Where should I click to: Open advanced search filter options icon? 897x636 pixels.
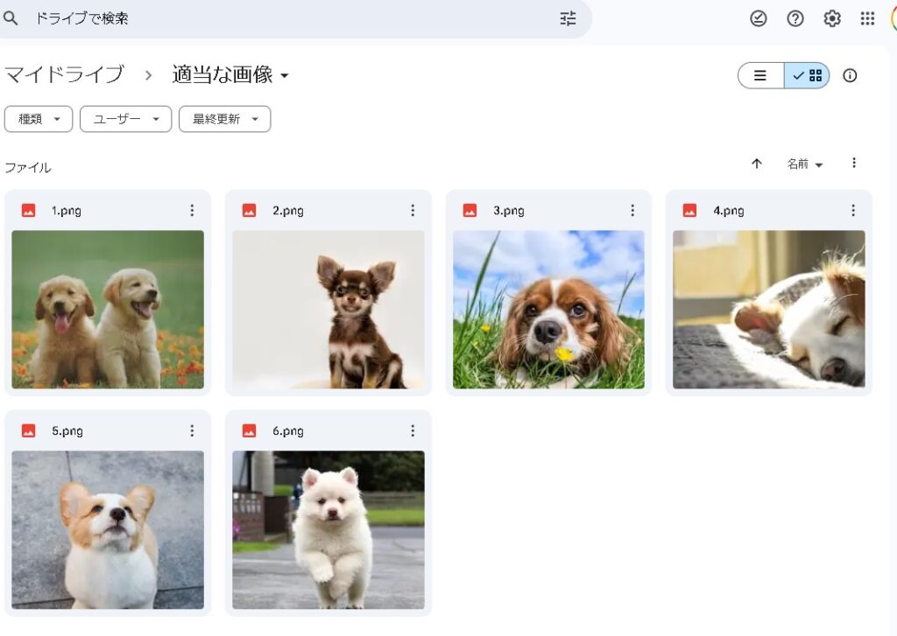[x=568, y=18]
